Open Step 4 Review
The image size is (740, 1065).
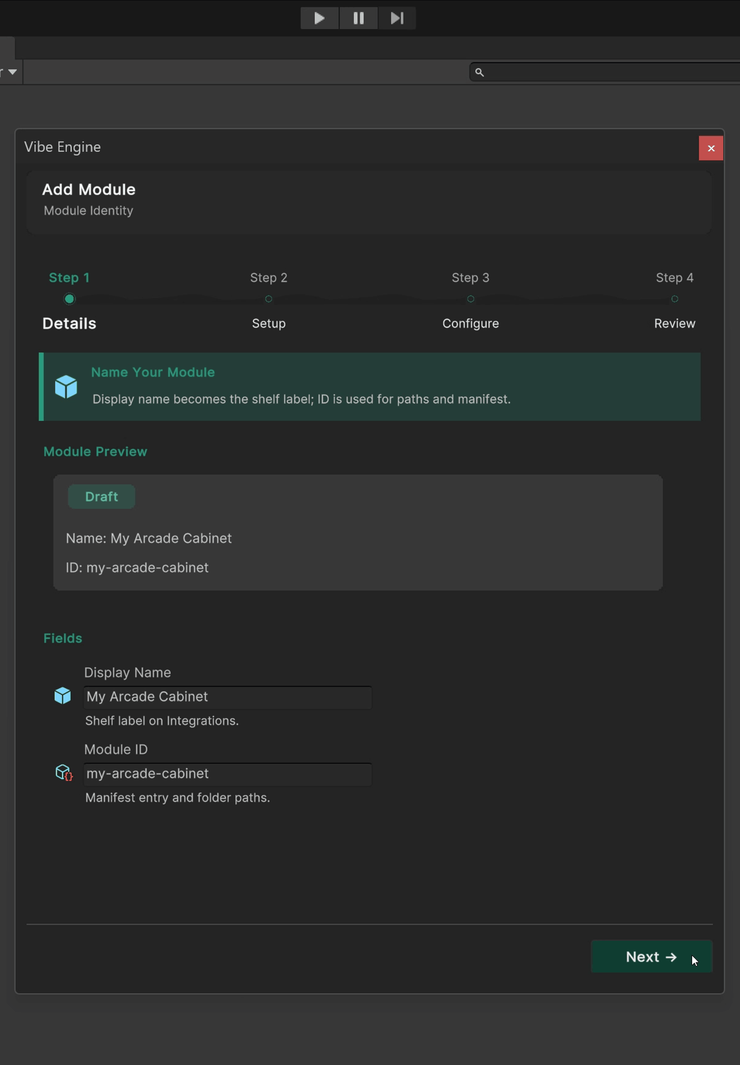pyautogui.click(x=675, y=300)
